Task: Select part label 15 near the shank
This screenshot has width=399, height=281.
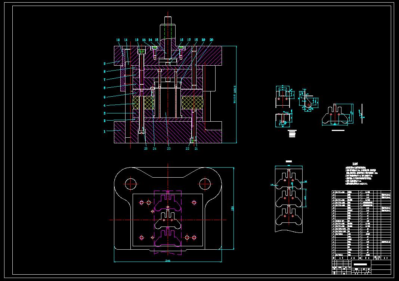Action: pos(157,40)
